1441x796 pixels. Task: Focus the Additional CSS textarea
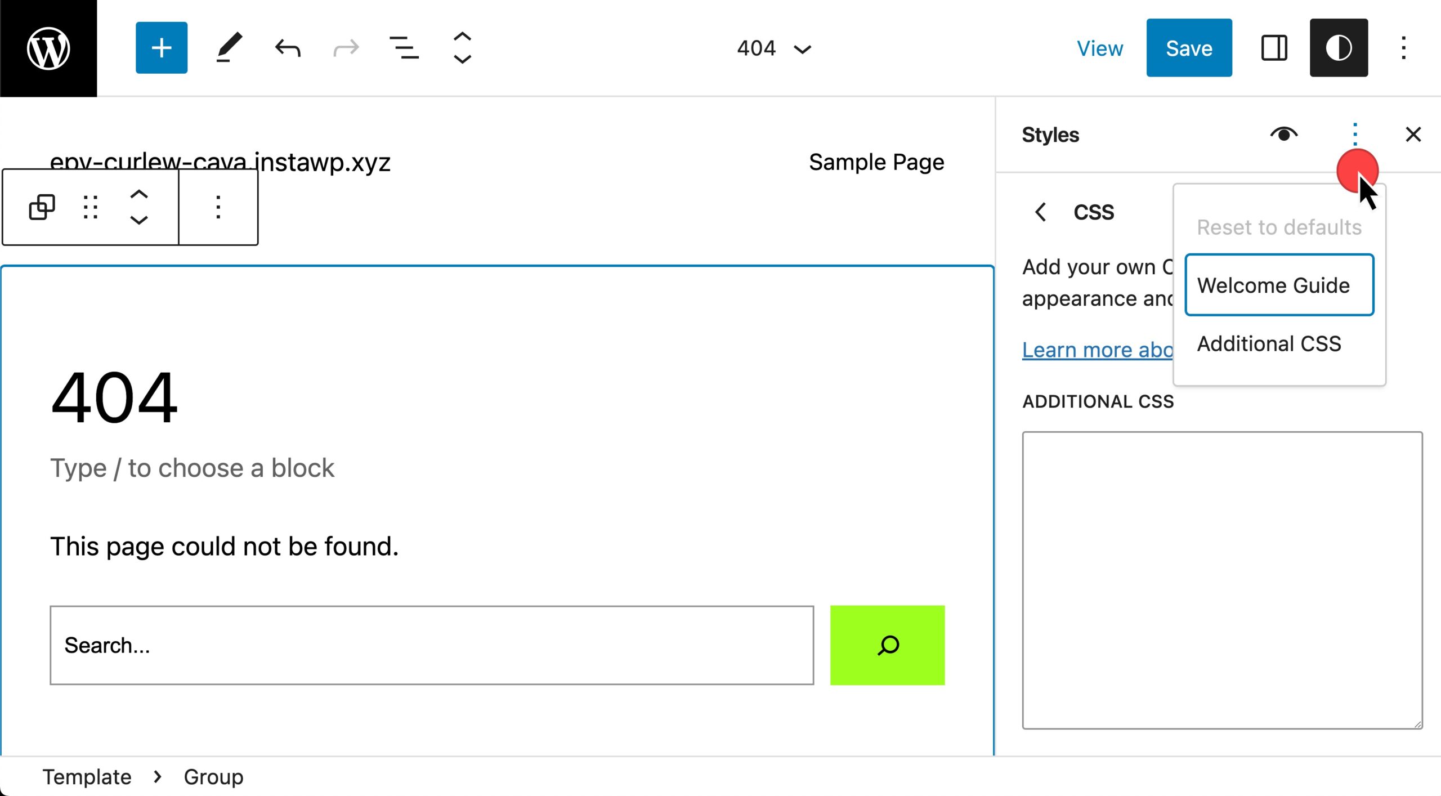click(1222, 580)
